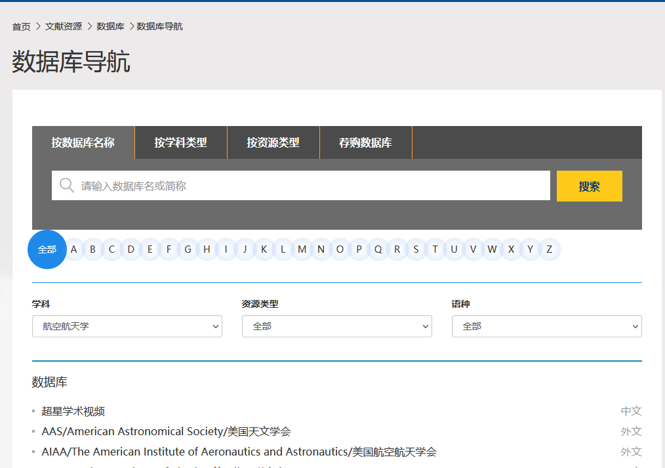Viewport: 665px width, 468px height.
Task: Open the 超星学术视频 database link
Action: (73, 412)
